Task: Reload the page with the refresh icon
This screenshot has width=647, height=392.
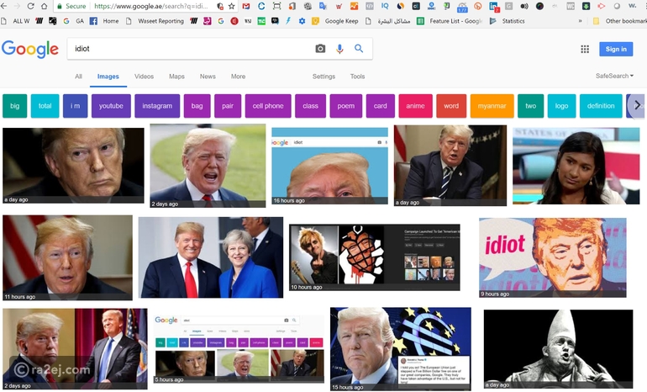Action: (38, 6)
